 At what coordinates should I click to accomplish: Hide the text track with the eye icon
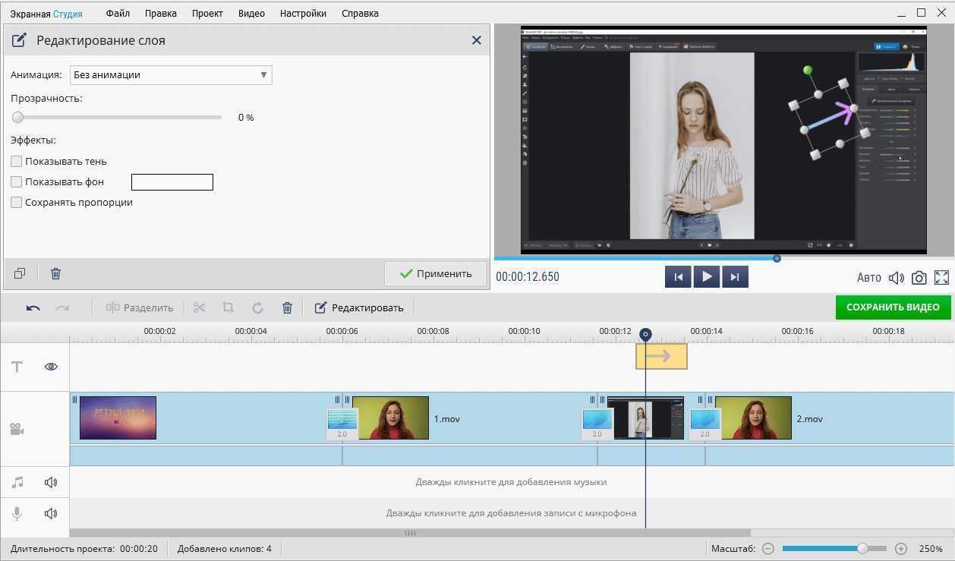[x=51, y=367]
